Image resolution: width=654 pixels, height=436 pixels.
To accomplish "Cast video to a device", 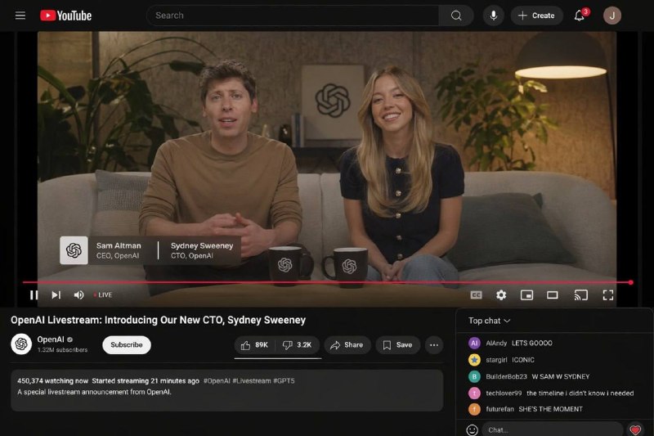I will 580,295.
